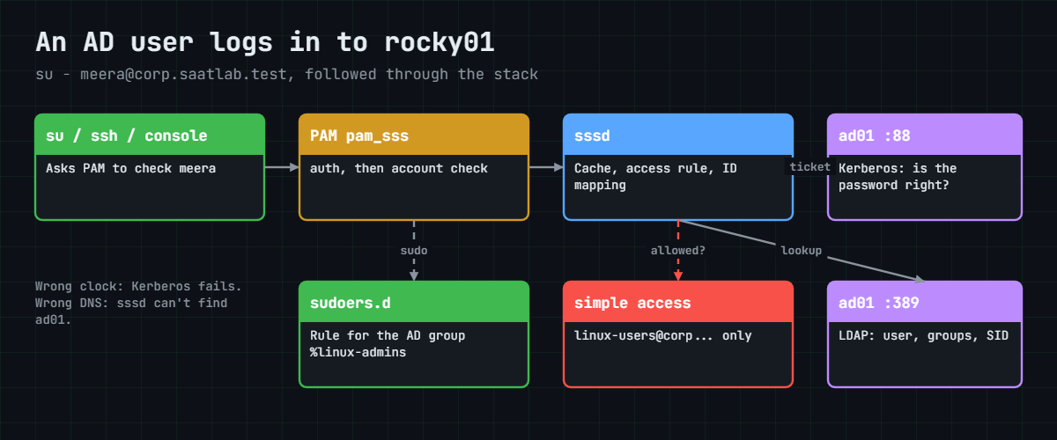Select text 'linux-users@corp... only'

coord(663,335)
